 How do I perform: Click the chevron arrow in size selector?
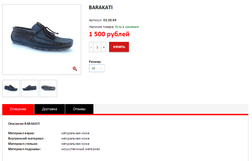point(101,68)
